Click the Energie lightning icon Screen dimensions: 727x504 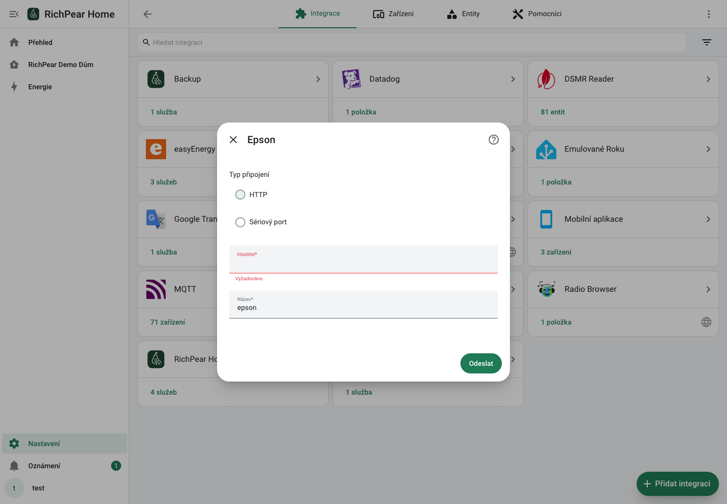pos(14,87)
